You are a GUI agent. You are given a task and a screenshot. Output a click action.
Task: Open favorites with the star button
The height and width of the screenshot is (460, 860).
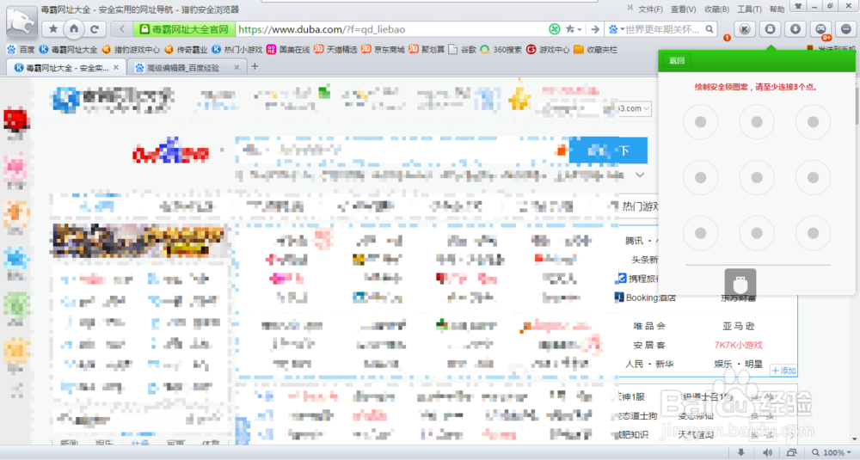(x=53, y=29)
